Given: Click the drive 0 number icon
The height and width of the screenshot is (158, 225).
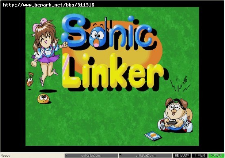Looking at the screenshot, I should [x=66, y=155].
